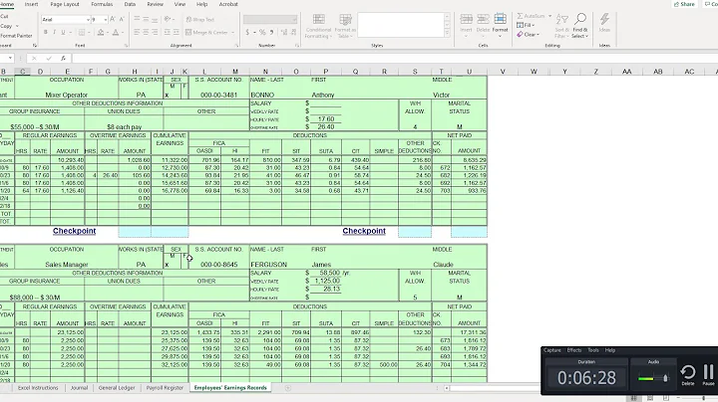Pause the screen recording
The height and width of the screenshot is (402, 718).
tap(708, 374)
